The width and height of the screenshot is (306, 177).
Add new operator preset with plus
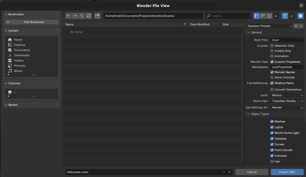pyautogui.click(x=296, y=26)
